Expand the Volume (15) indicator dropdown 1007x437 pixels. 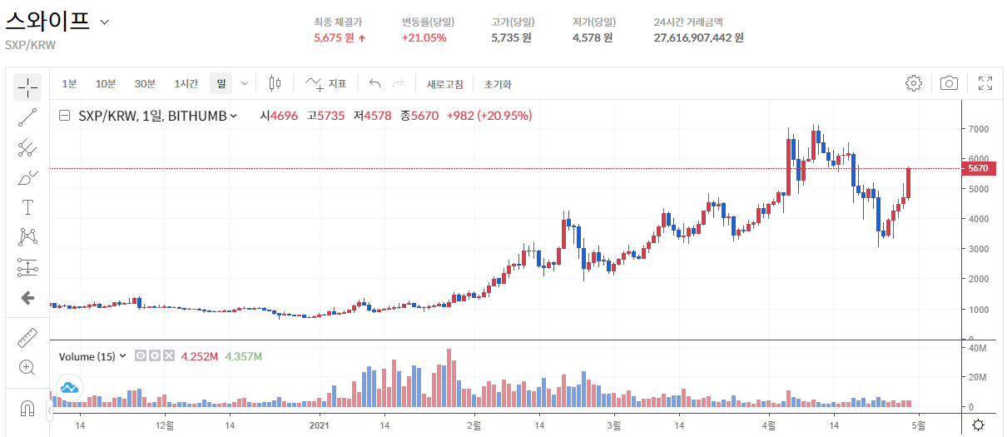[123, 356]
